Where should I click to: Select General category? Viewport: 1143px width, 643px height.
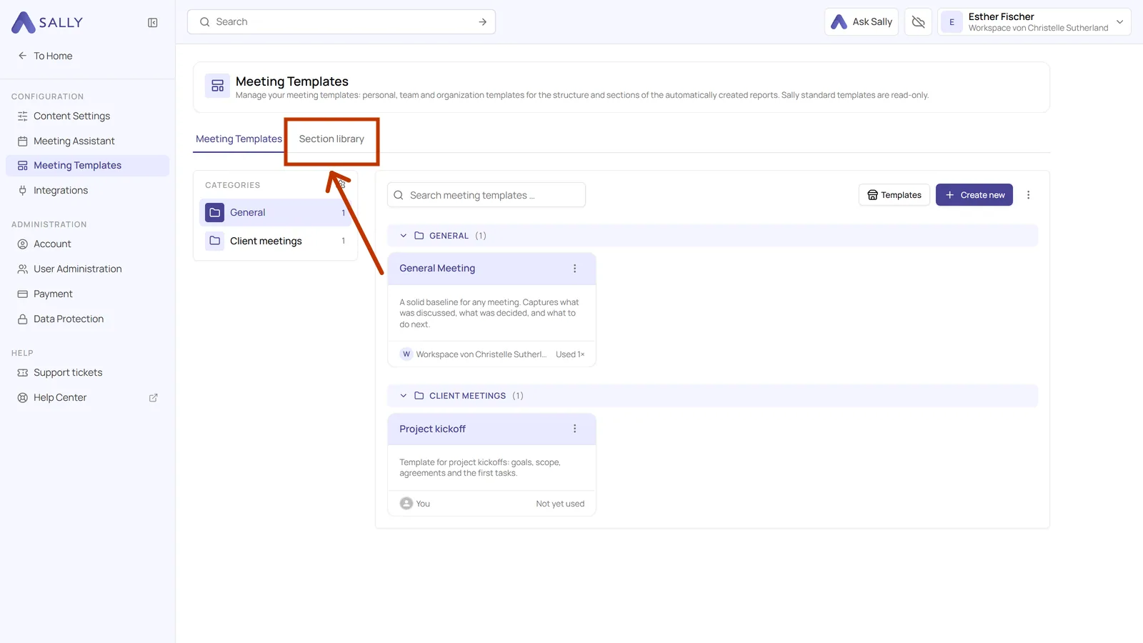[275, 213]
